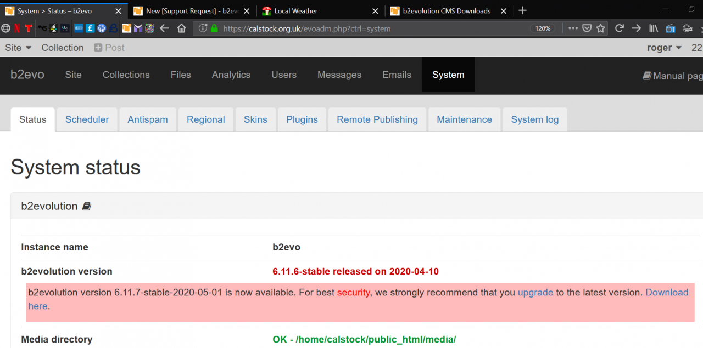Open the Analytics menu
This screenshot has width=703, height=348.
click(x=231, y=75)
